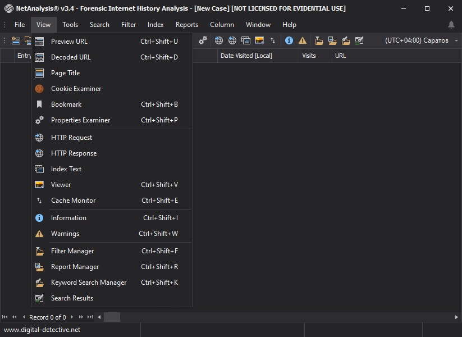Viewport: 462px width, 337px height.
Task: Close the open View menu
Action: 44,25
